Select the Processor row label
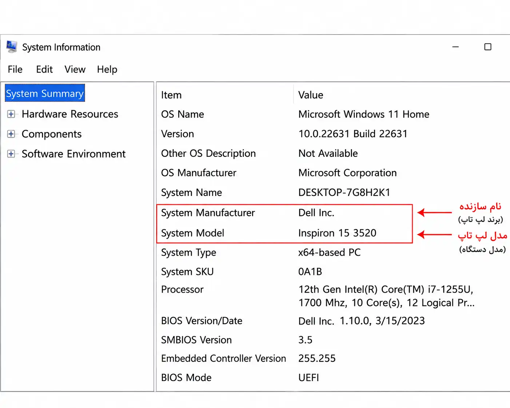Image resolution: width=510 pixels, height=408 pixels. pyautogui.click(x=182, y=289)
